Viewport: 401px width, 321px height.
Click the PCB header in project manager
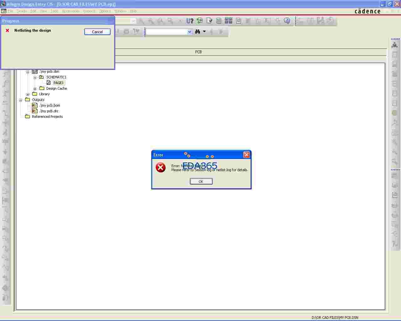[199, 52]
